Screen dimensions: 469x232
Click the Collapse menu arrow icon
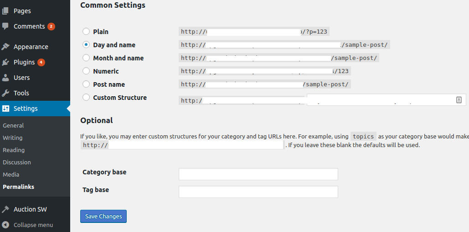5,225
